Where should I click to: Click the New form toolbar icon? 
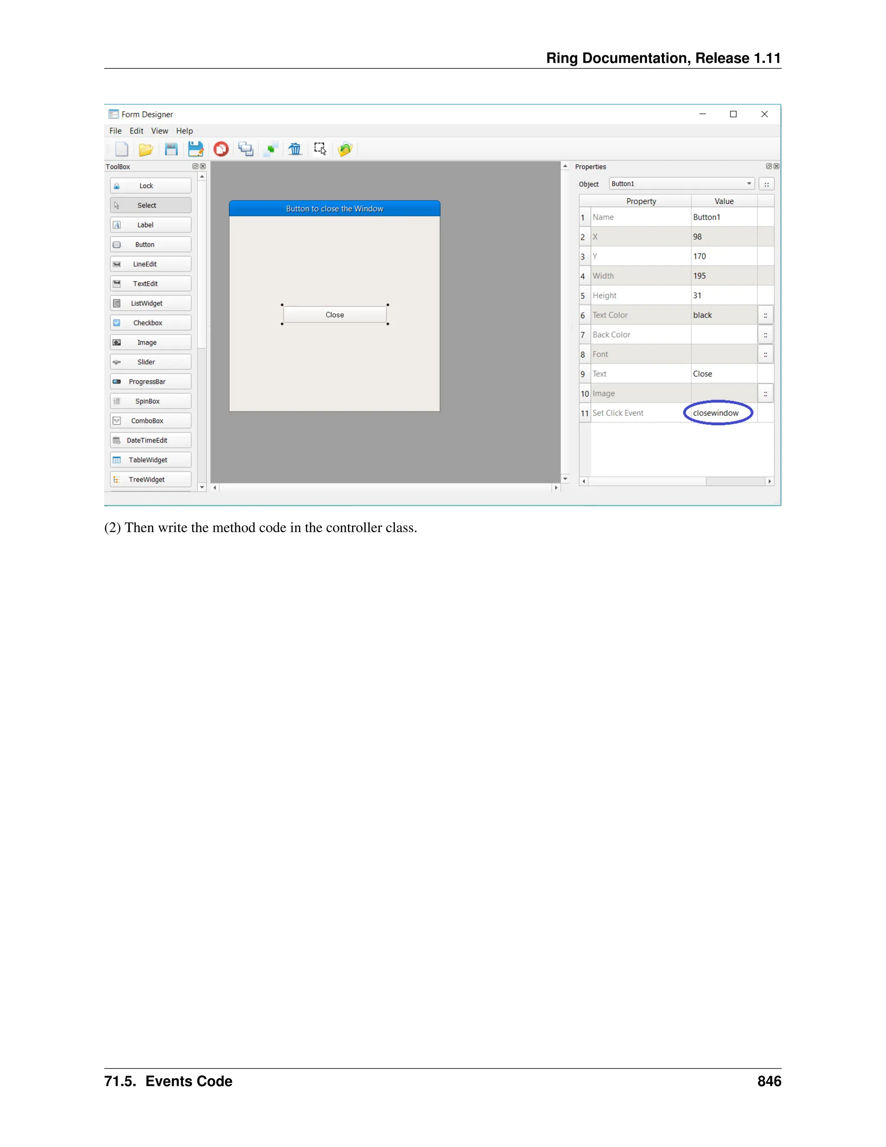click(121, 150)
